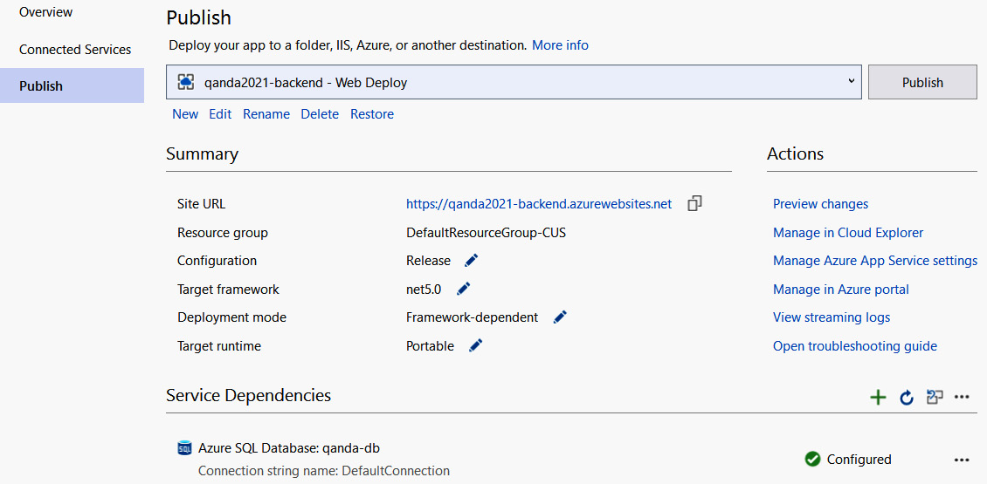Click the Configured status text
Viewport: 987px width, 484px height.
[x=859, y=460]
